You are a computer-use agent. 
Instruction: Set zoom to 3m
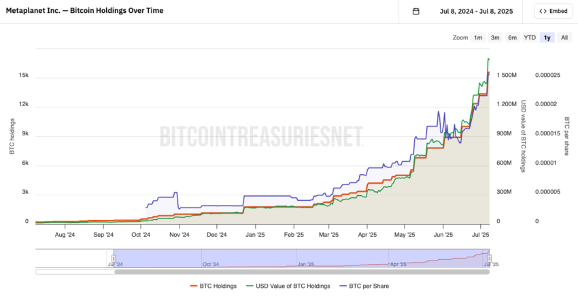(x=495, y=37)
